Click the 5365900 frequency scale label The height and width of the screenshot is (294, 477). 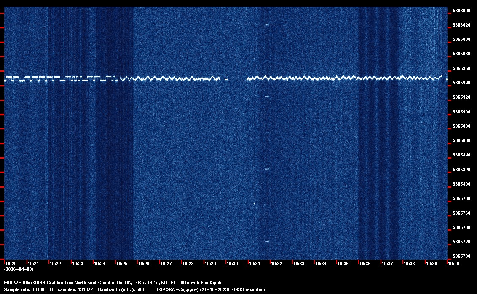tap(462, 112)
